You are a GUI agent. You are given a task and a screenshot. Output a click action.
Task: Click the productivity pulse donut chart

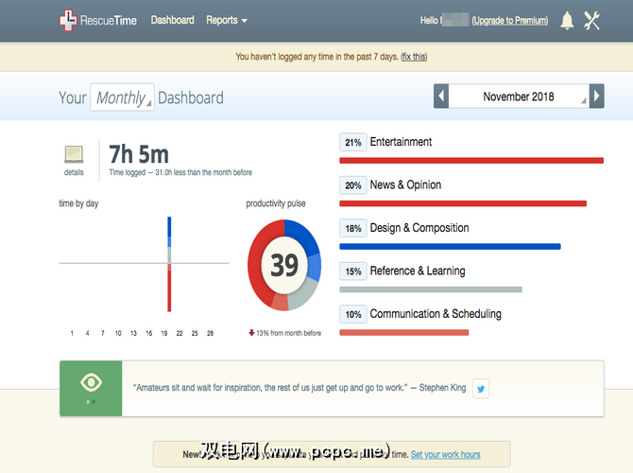284,265
